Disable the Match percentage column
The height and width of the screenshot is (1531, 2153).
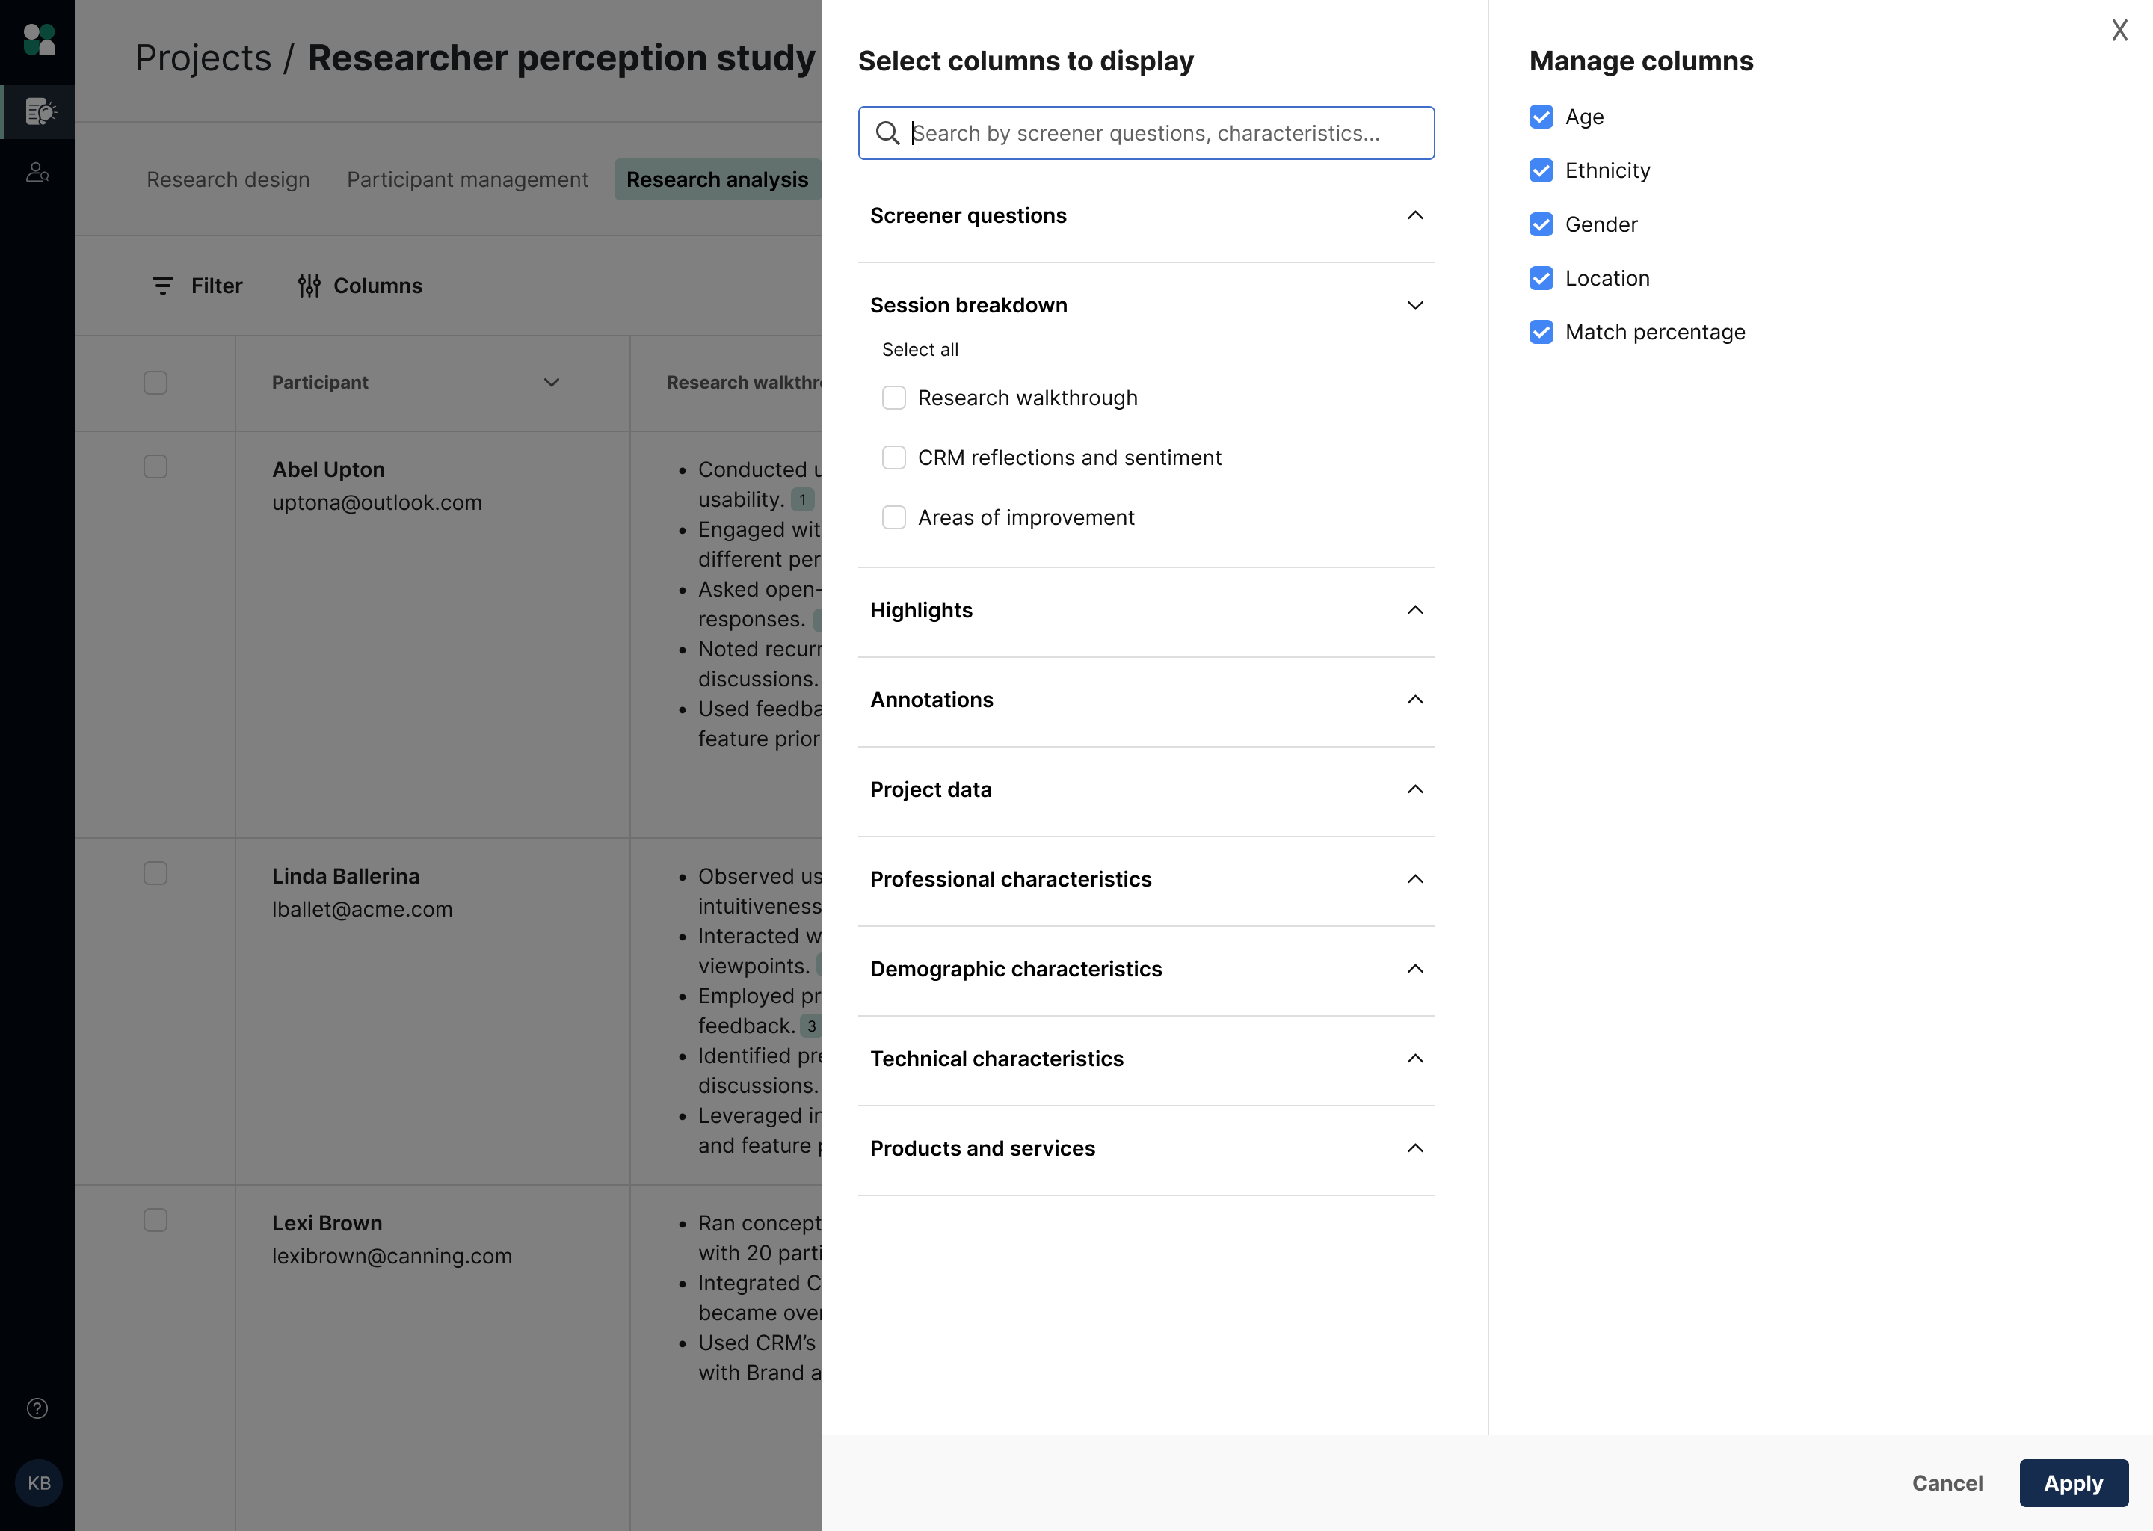[x=1541, y=332]
